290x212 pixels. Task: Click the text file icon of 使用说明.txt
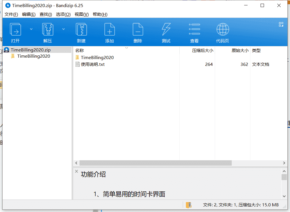click(78, 64)
